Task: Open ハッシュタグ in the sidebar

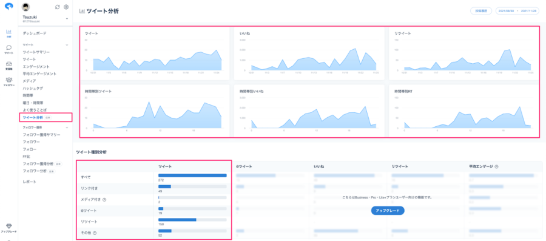Action: pos(33,89)
